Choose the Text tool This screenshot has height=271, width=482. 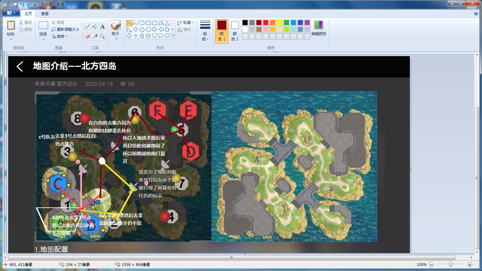102,27
